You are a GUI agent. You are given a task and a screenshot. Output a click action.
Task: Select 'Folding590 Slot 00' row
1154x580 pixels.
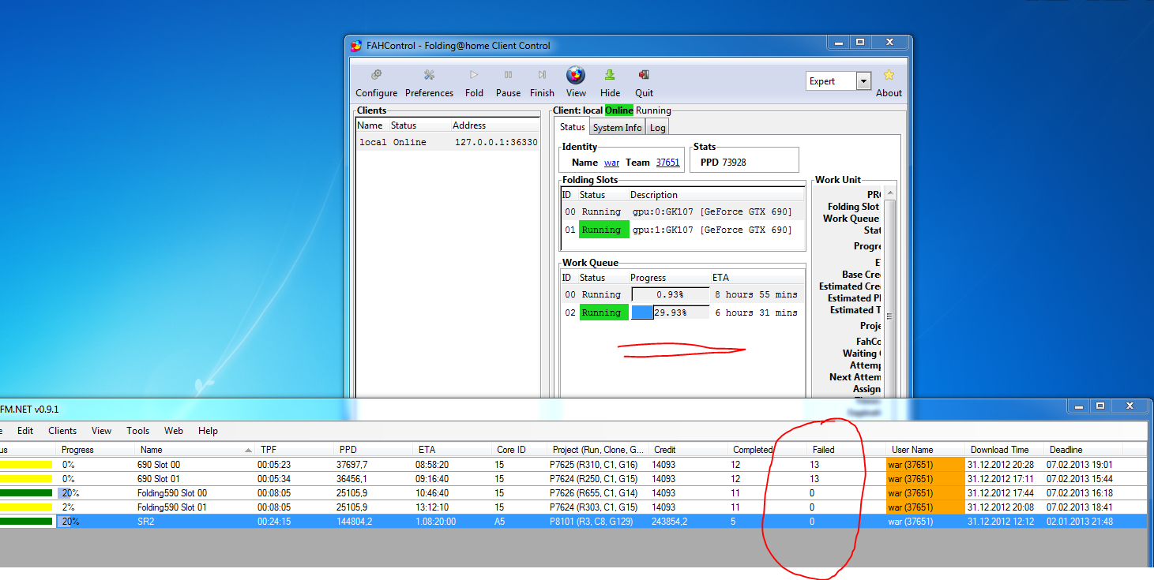[x=573, y=493]
